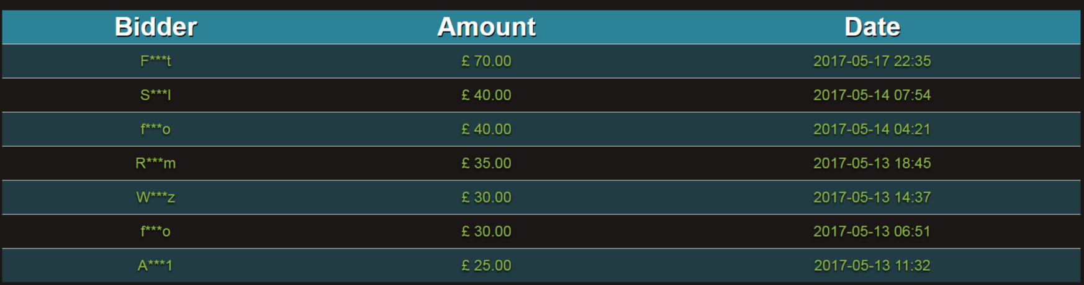Click the £ 30.00 amount in W***z's row
1084x285 pixels.
pos(486,198)
